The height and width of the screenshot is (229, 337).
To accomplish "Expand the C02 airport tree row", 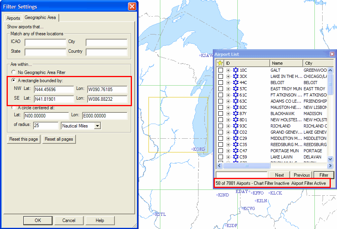I will tap(228, 132).
